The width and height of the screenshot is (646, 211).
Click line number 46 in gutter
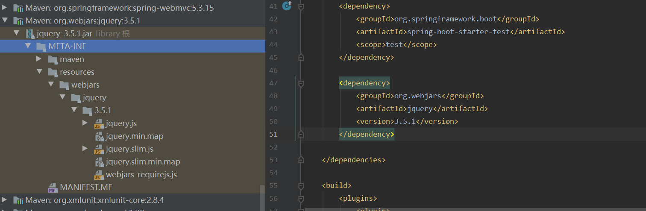pyautogui.click(x=273, y=70)
